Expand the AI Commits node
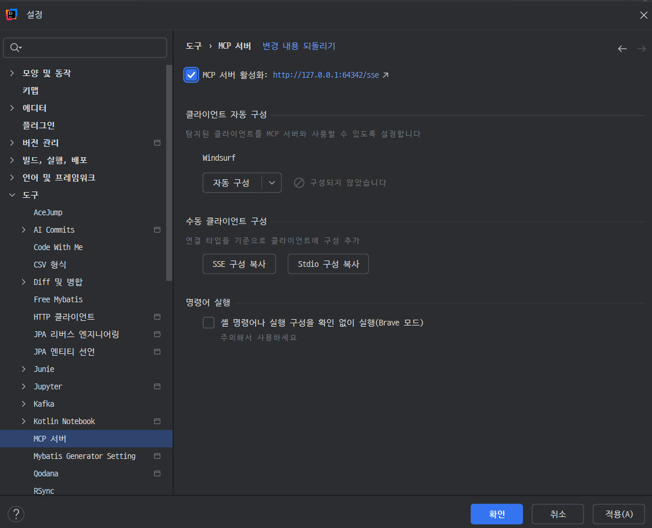The image size is (652, 528). point(24,230)
